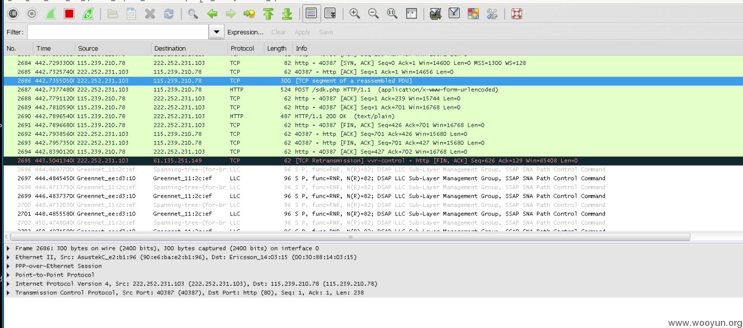The image size is (743, 328).
Task: Sort by the Length column header
Action: coord(278,48)
